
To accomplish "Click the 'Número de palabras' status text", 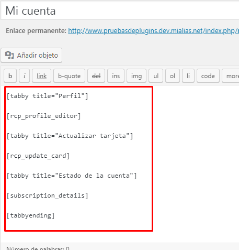I will point(38,248).
